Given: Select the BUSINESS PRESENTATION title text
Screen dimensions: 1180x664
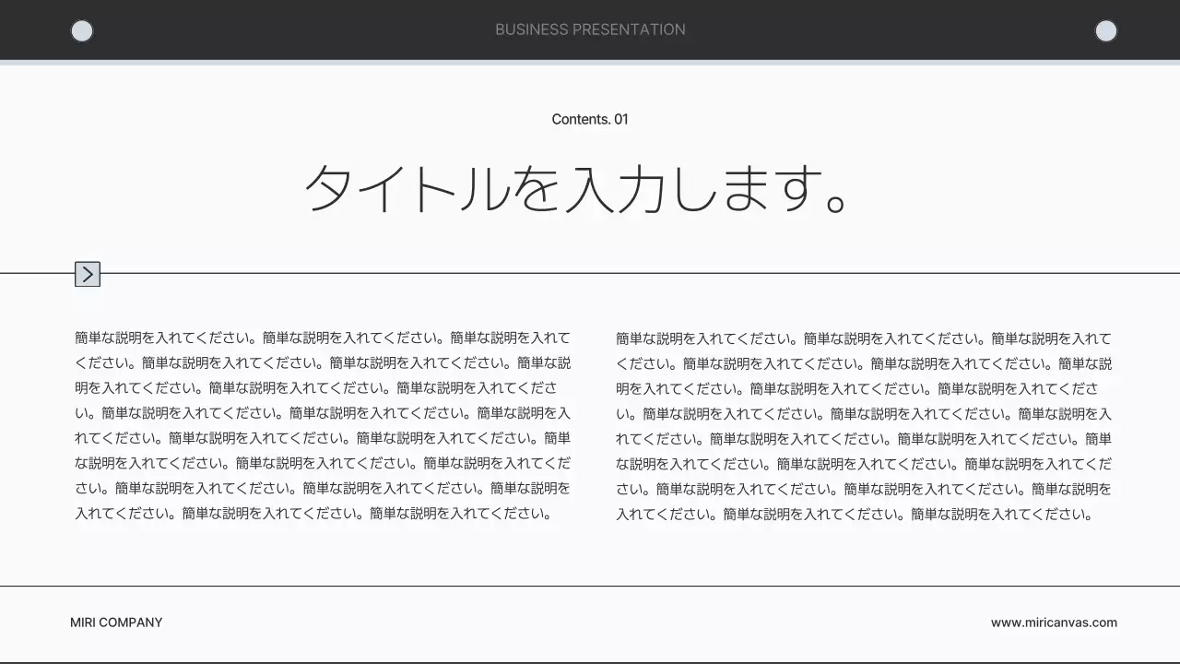Looking at the screenshot, I should 590,30.
